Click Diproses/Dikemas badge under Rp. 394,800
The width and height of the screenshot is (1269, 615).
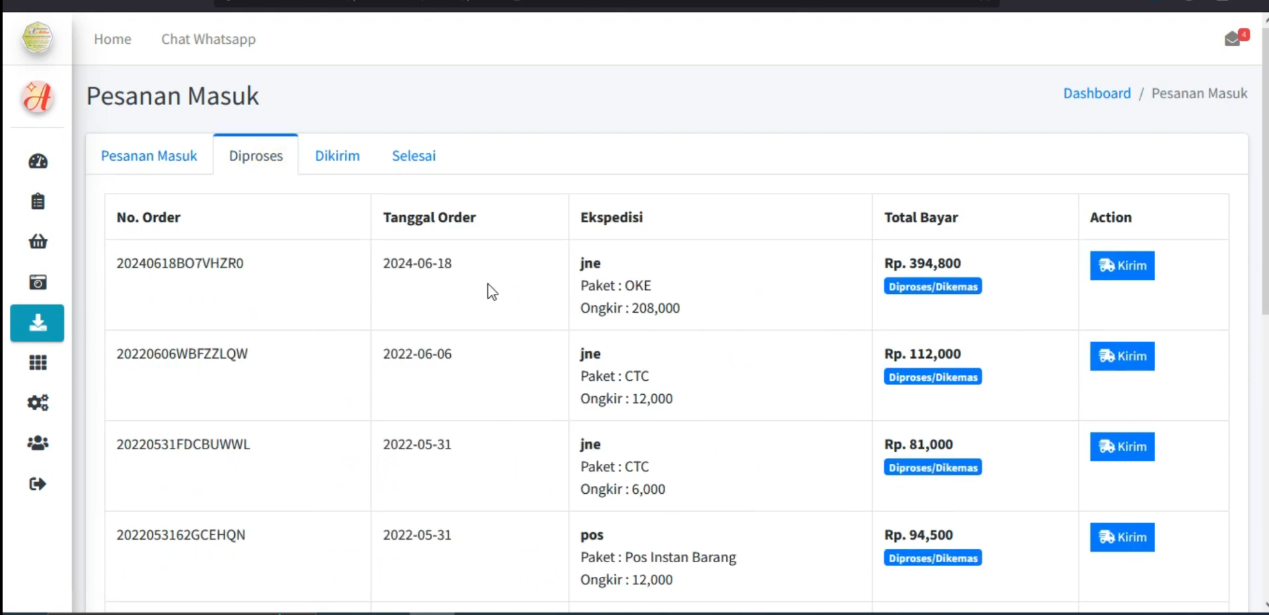coord(933,286)
